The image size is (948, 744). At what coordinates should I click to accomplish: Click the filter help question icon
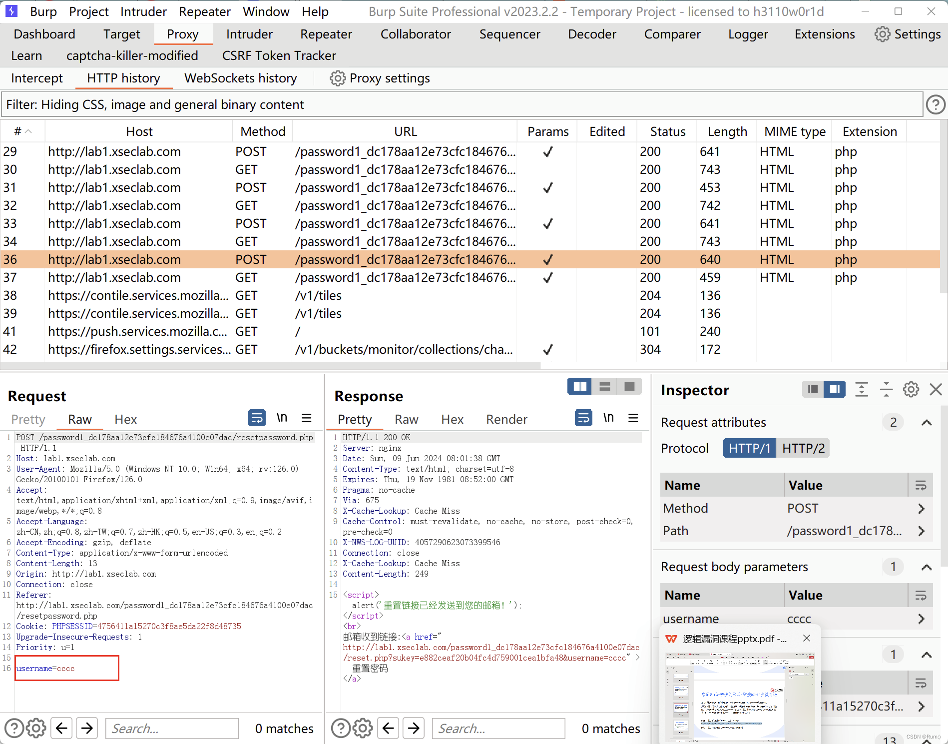[x=936, y=105]
